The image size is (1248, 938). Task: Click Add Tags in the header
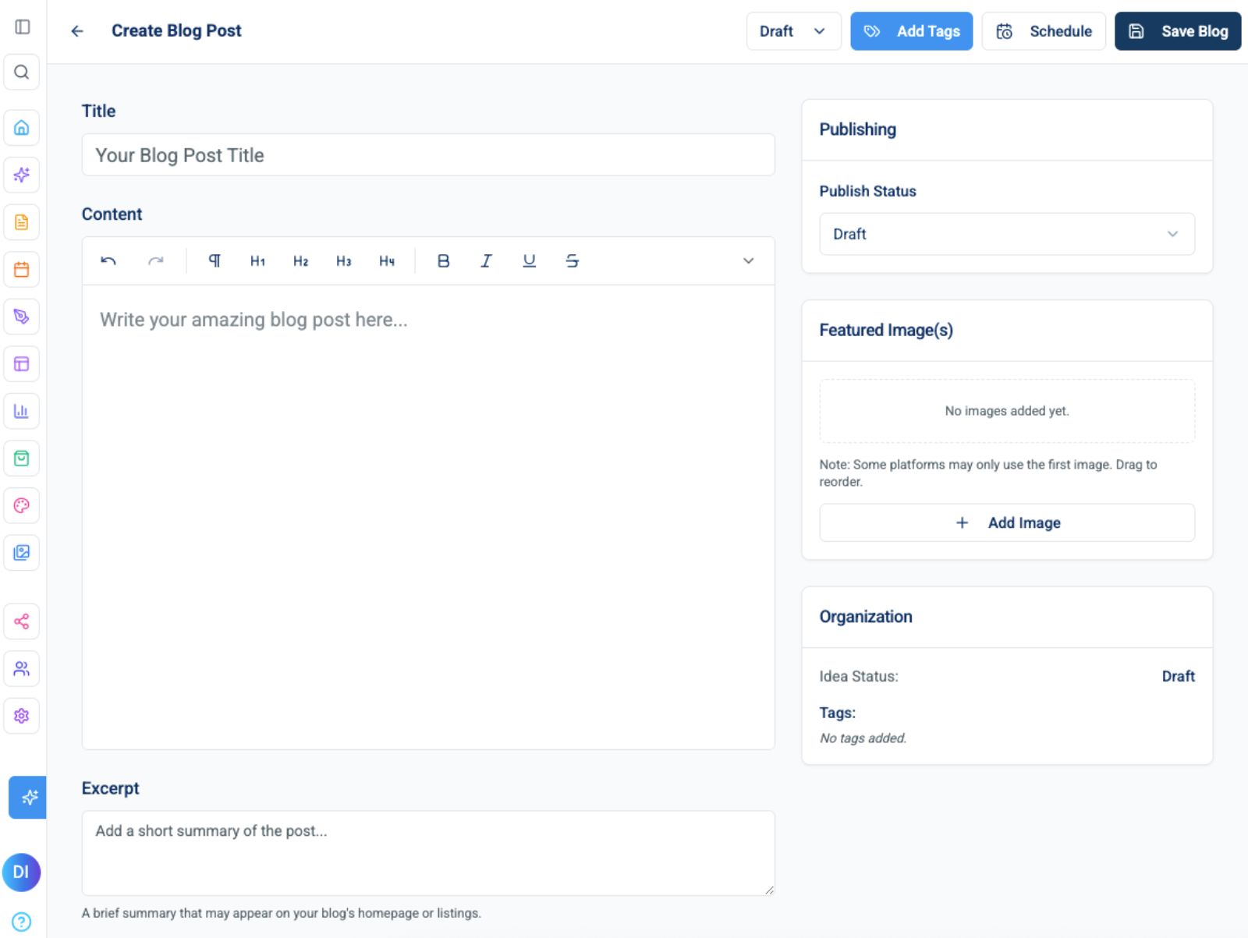pos(911,31)
